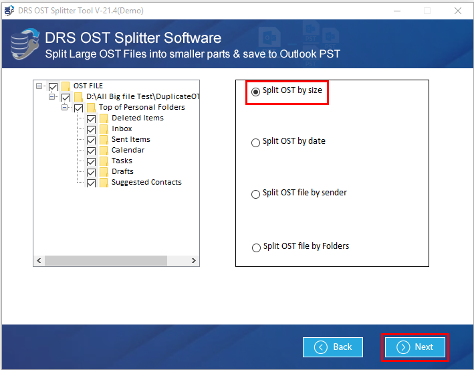Uncheck Top of Personal Folders checkbox

click(x=79, y=108)
